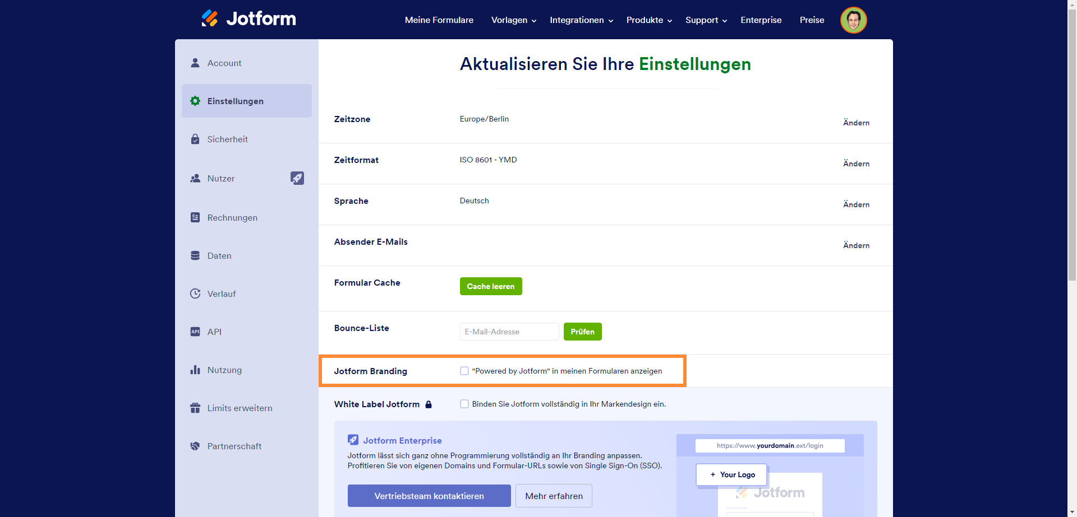Click Ändern for Zeitzone
This screenshot has height=517, width=1077.
coord(856,123)
